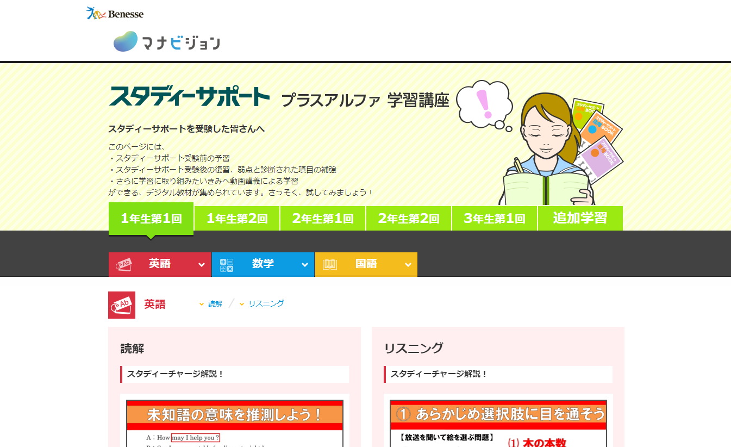The width and height of the screenshot is (731, 447).
Task: Switch to the 2年生第2回 tab
Action: tap(409, 219)
